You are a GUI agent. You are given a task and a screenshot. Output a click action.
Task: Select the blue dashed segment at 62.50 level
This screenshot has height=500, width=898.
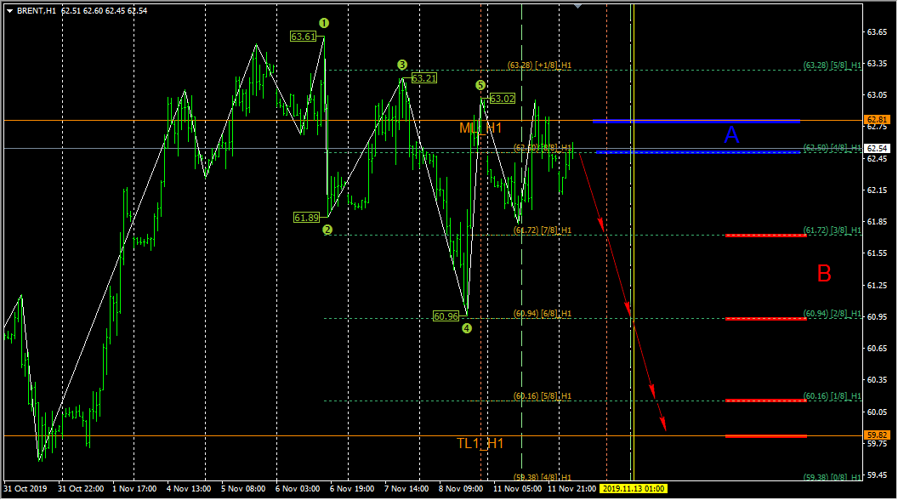tap(698, 152)
